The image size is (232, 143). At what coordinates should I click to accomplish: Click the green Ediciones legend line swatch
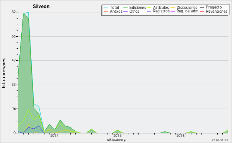125,7
